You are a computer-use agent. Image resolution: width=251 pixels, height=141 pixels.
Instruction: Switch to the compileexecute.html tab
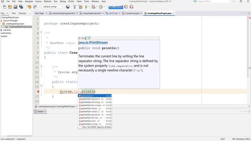click(91, 13)
